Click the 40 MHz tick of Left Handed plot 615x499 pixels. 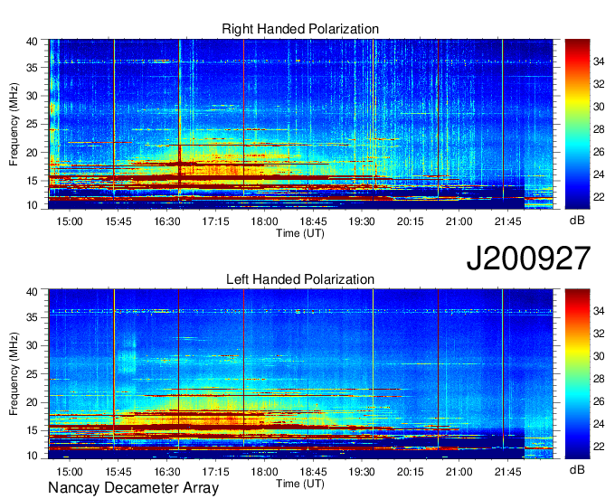[32, 292]
